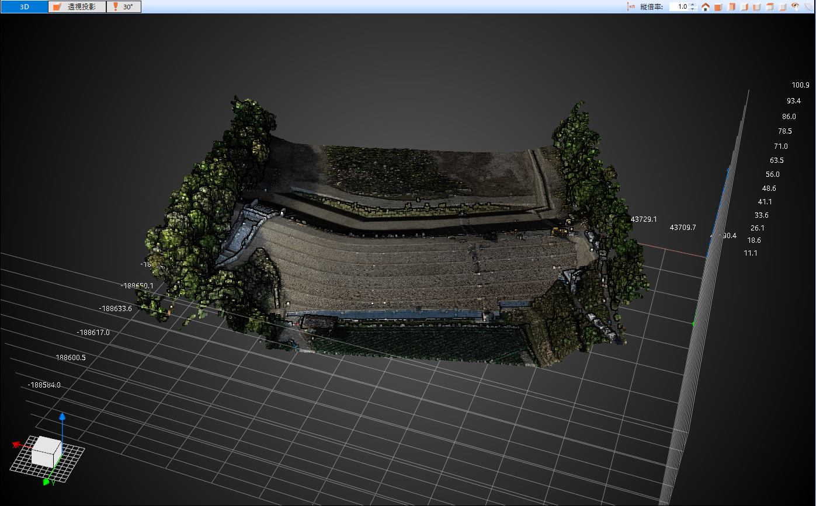816x506 pixels.
Task: Decrease 縦倍率 with the down arrow
Action: (692, 9)
